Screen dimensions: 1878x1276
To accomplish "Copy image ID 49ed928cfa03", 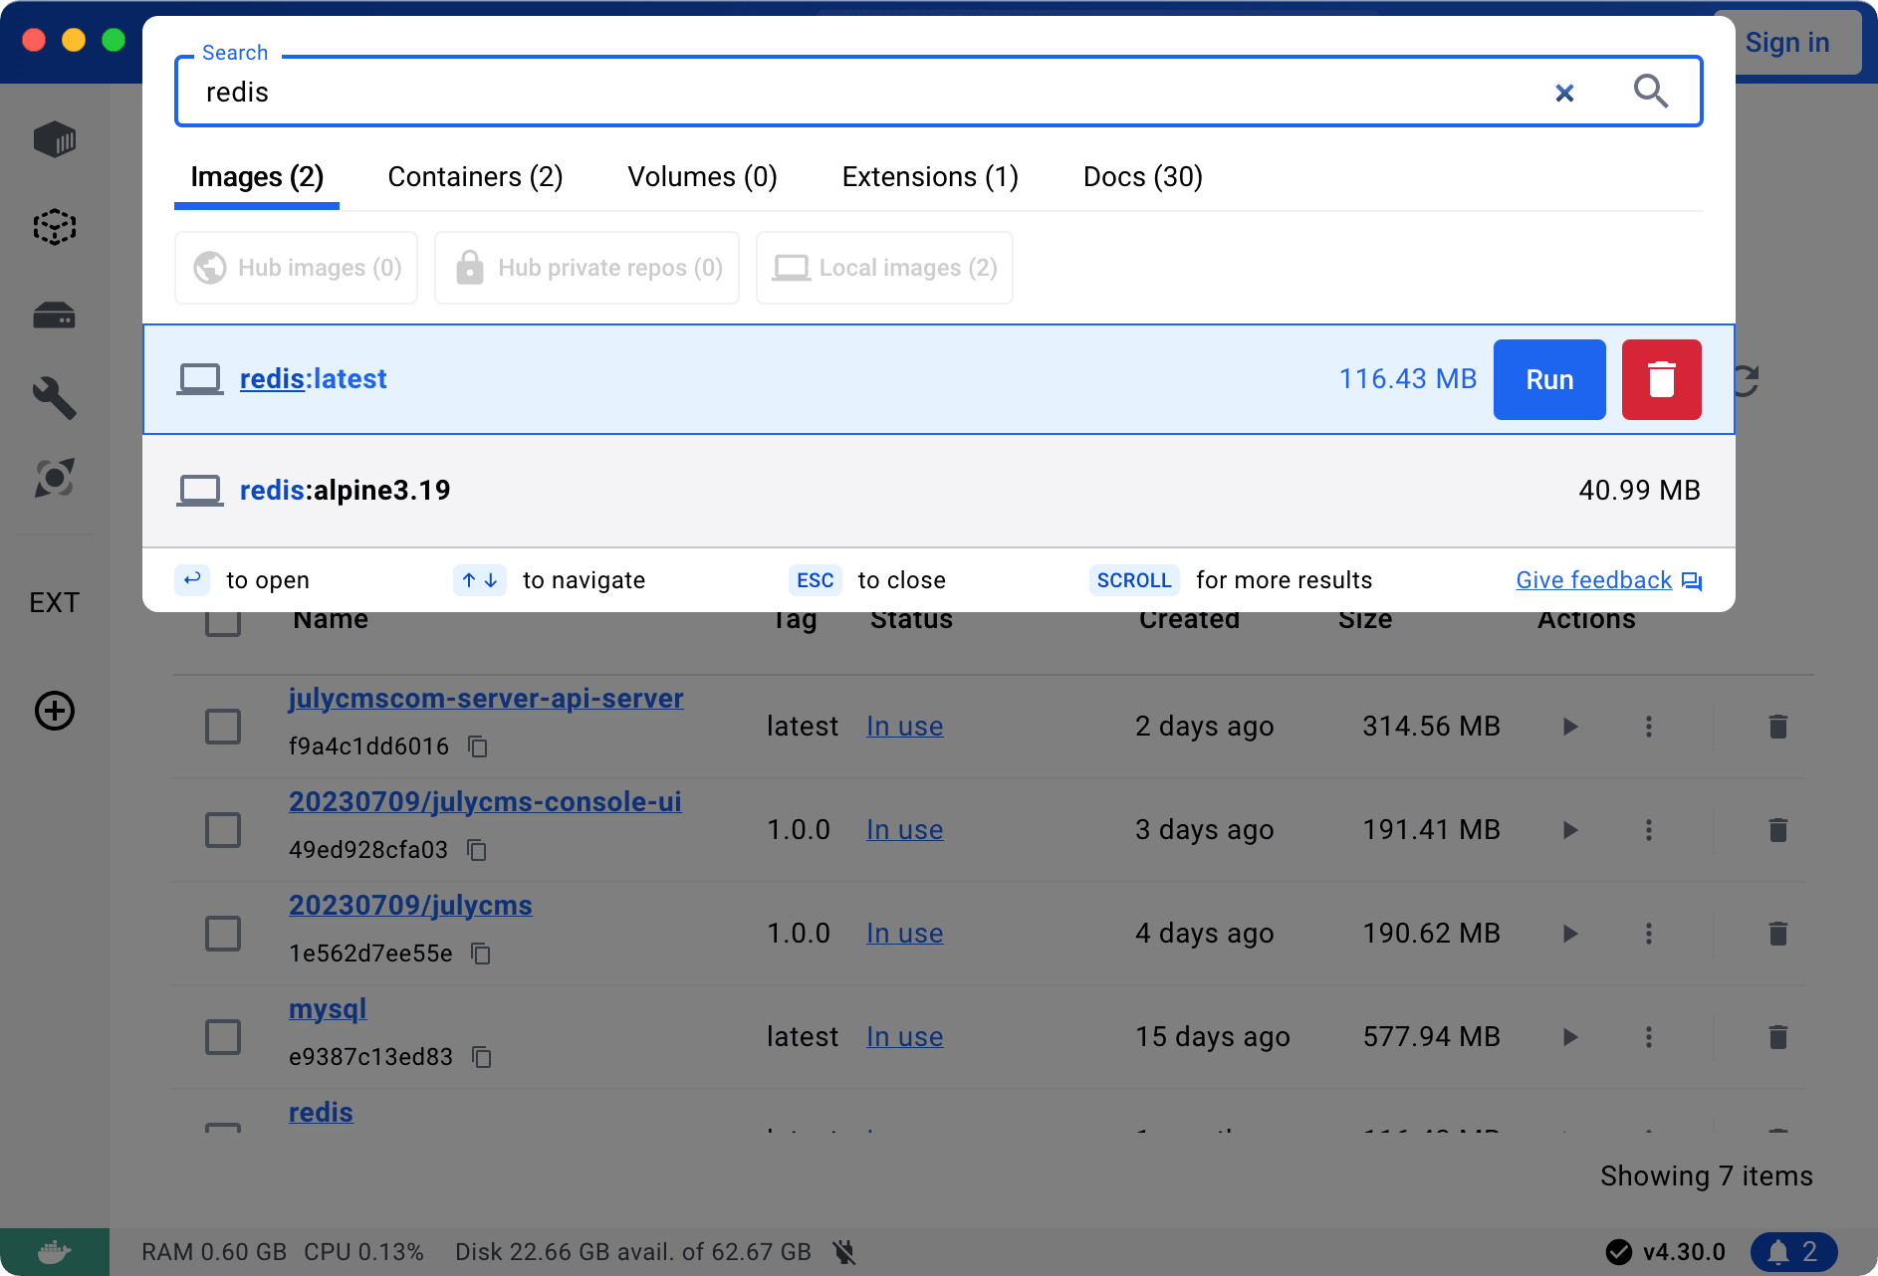I will tap(477, 850).
